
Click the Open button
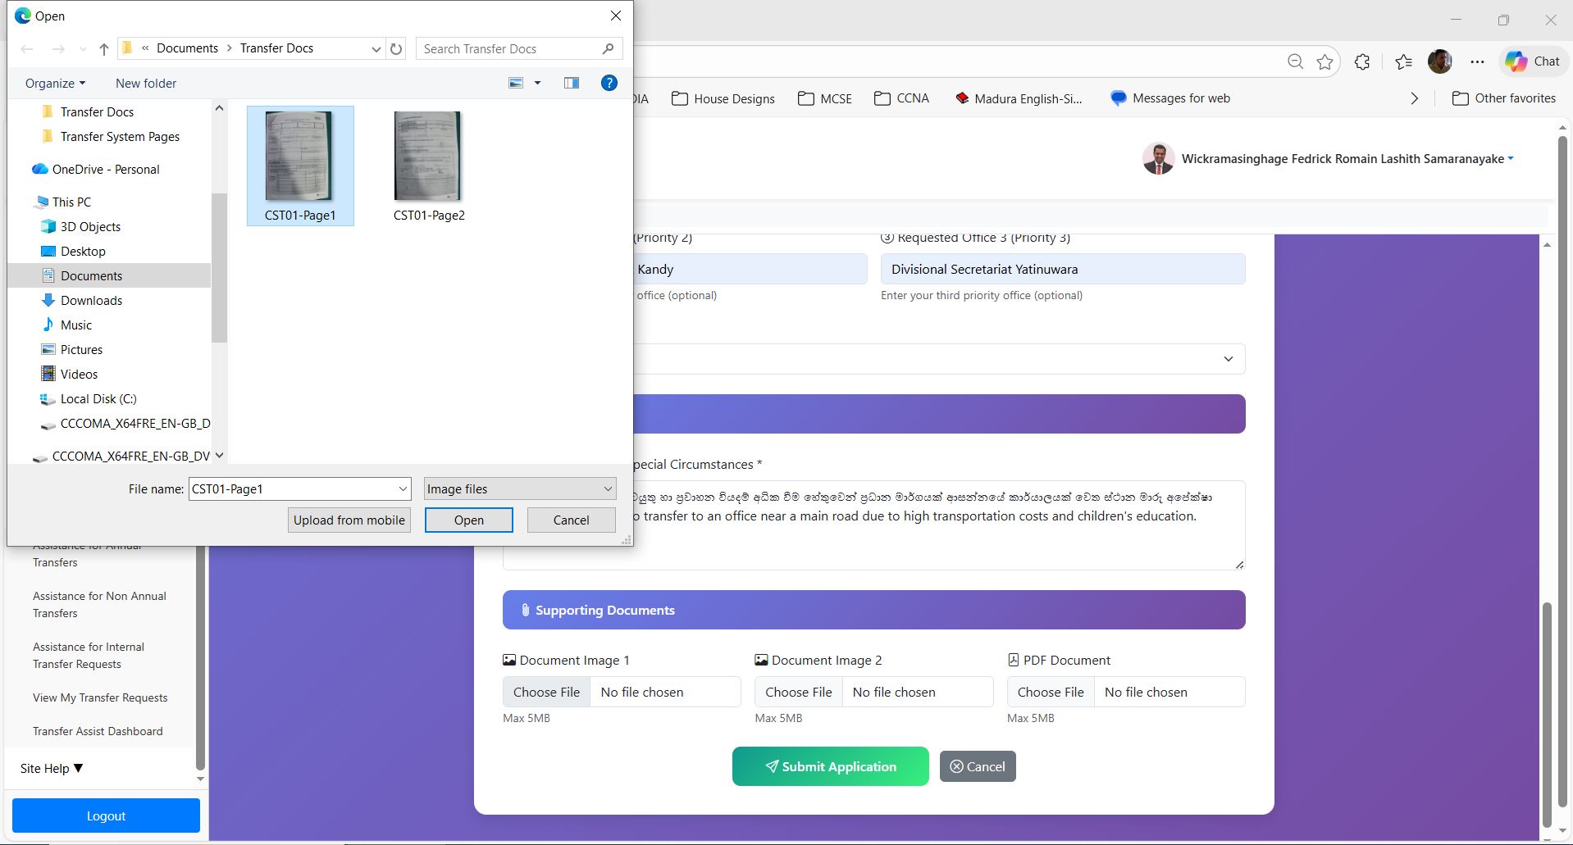pyautogui.click(x=468, y=520)
